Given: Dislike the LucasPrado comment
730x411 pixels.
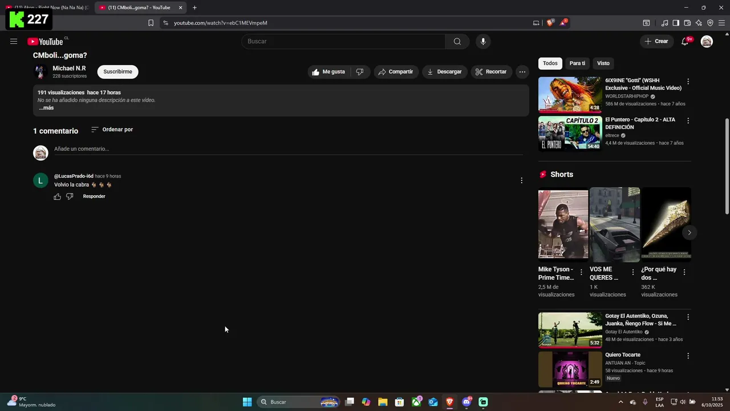Looking at the screenshot, I should [70, 196].
